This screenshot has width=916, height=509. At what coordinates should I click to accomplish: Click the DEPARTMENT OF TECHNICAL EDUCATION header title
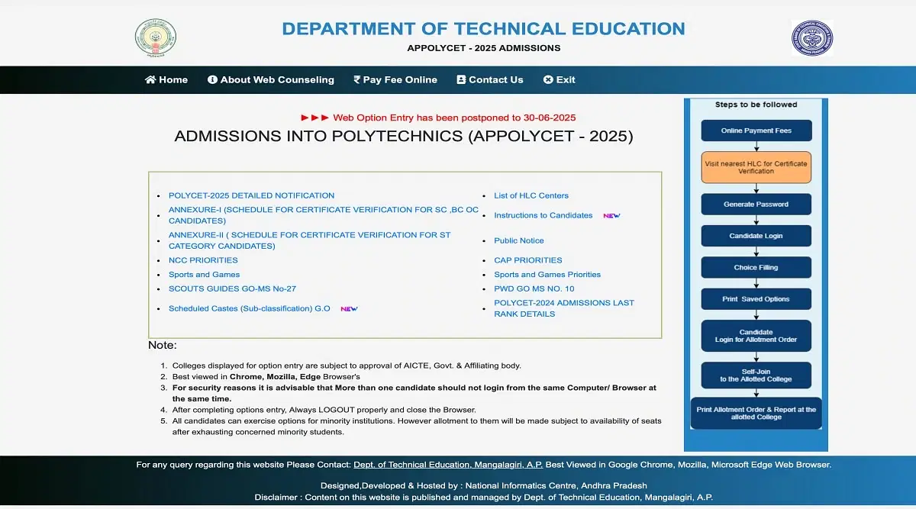[x=483, y=29]
